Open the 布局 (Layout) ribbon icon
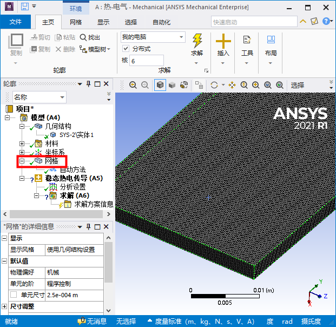The height and width of the screenshot is (327, 336). [271, 42]
